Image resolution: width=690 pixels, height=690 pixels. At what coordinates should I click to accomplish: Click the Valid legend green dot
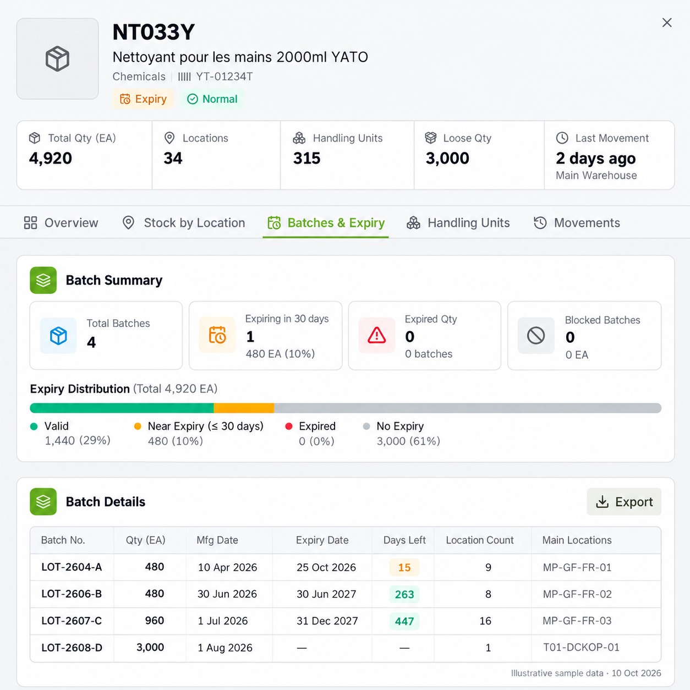click(x=34, y=426)
